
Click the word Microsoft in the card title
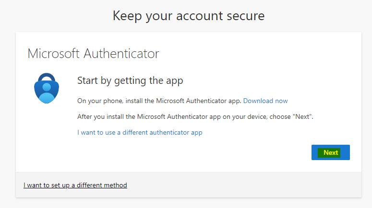click(x=53, y=54)
